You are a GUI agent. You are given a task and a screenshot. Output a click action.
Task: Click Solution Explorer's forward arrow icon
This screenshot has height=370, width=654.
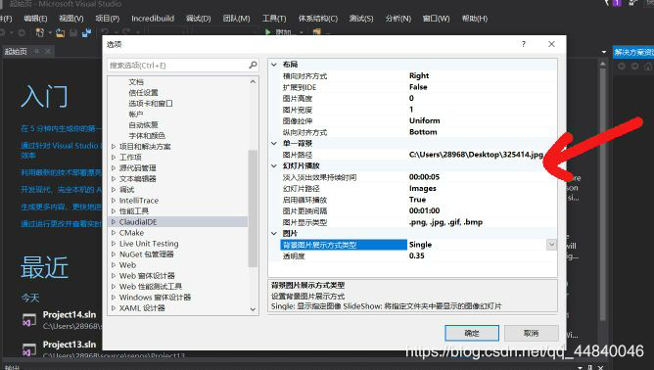pos(634,67)
